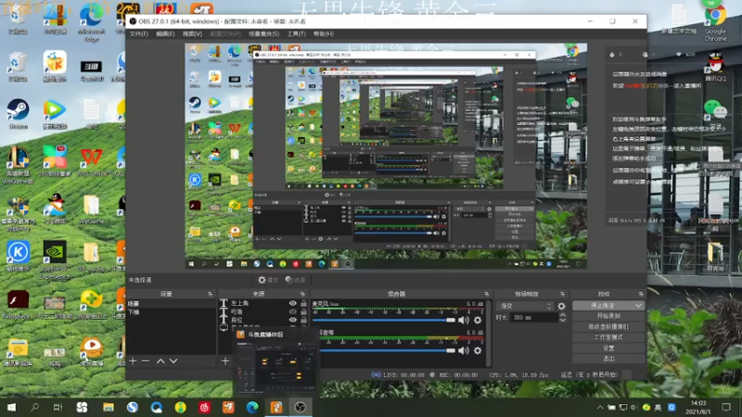Click 停止推流 to stop streaming

pos(603,306)
